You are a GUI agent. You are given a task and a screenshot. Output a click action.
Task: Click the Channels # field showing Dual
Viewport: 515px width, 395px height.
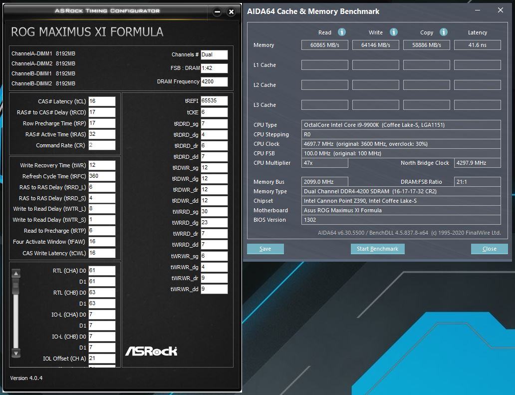[x=214, y=55]
